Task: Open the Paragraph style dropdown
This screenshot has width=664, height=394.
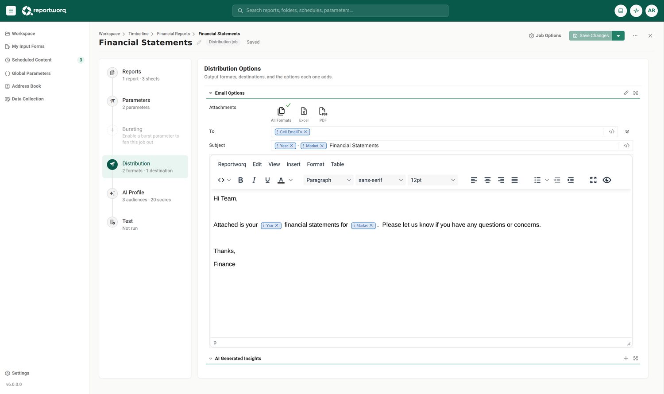Action: (328, 180)
